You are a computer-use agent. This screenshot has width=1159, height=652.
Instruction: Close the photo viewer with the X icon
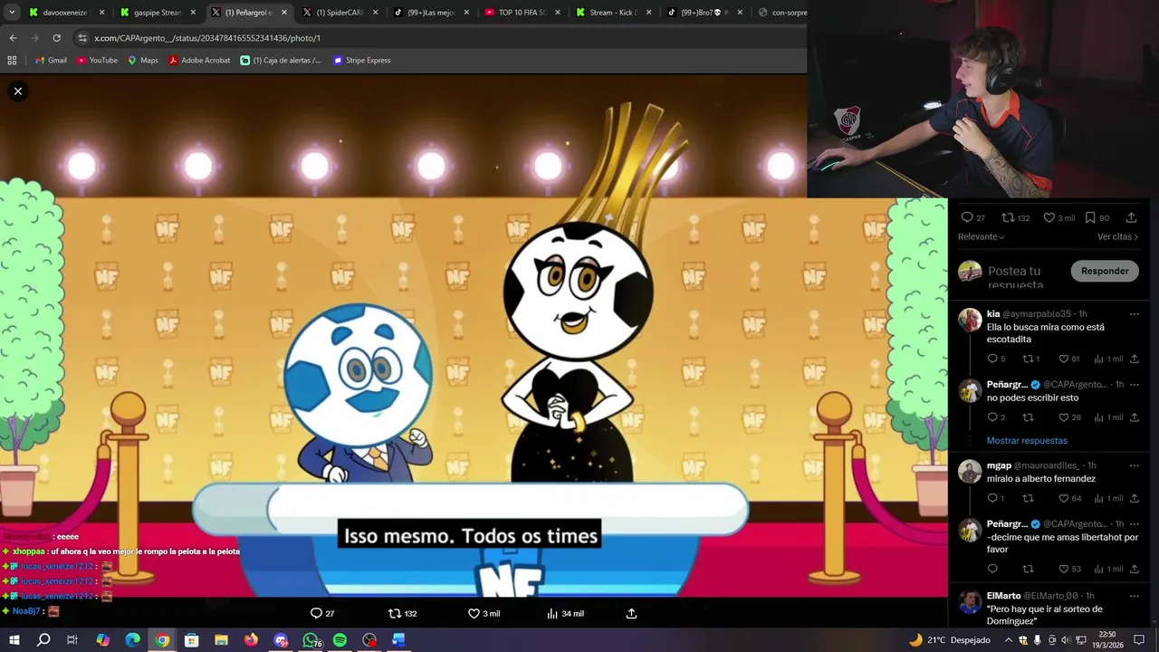[x=17, y=91]
